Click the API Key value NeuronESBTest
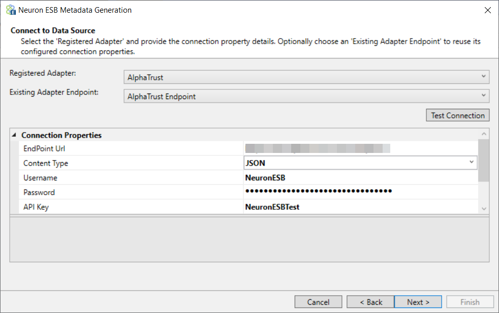Viewport: 499px width, 313px height. pyautogui.click(x=272, y=207)
